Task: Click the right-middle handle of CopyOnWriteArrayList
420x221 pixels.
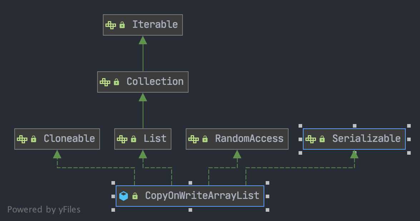Action: coord(267,196)
